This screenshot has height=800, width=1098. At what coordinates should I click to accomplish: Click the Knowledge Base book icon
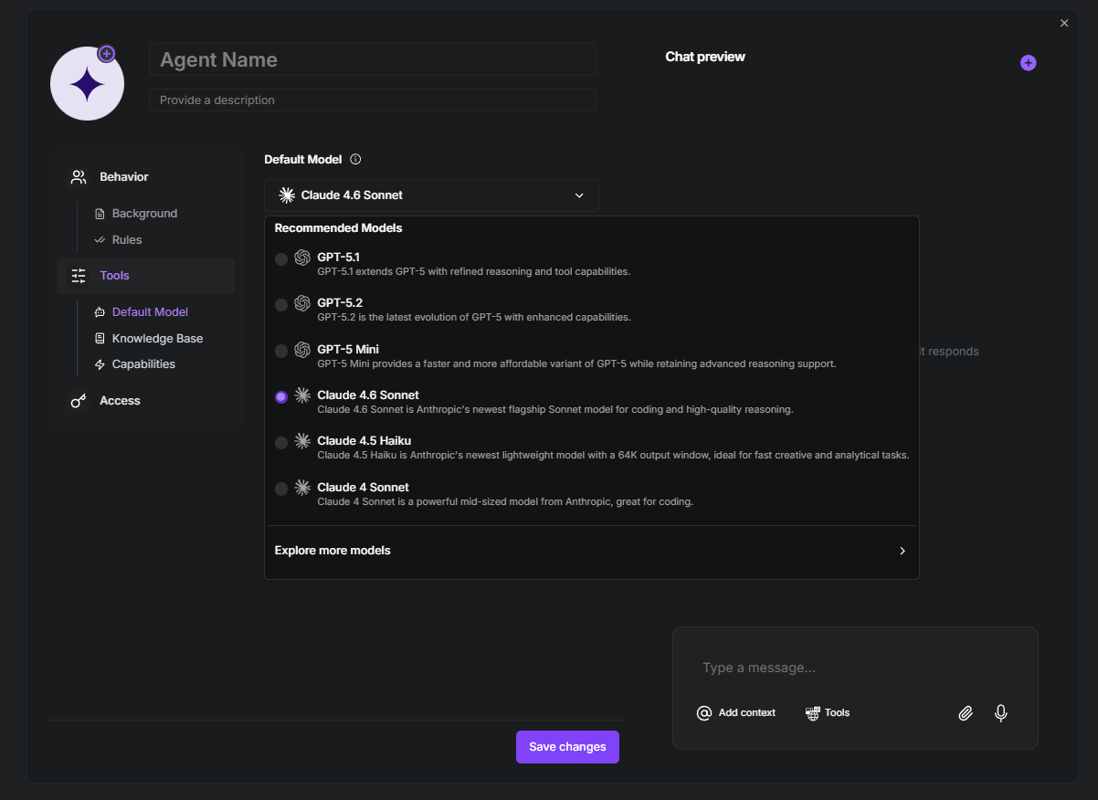pyautogui.click(x=100, y=339)
